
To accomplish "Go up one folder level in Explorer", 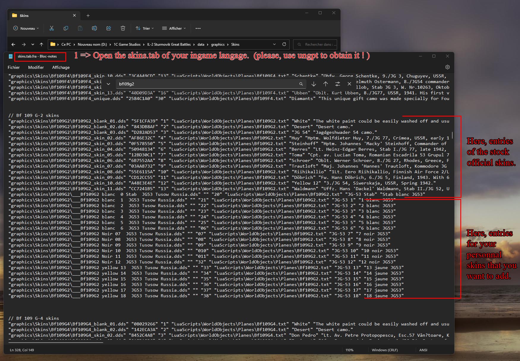I will (41, 44).
